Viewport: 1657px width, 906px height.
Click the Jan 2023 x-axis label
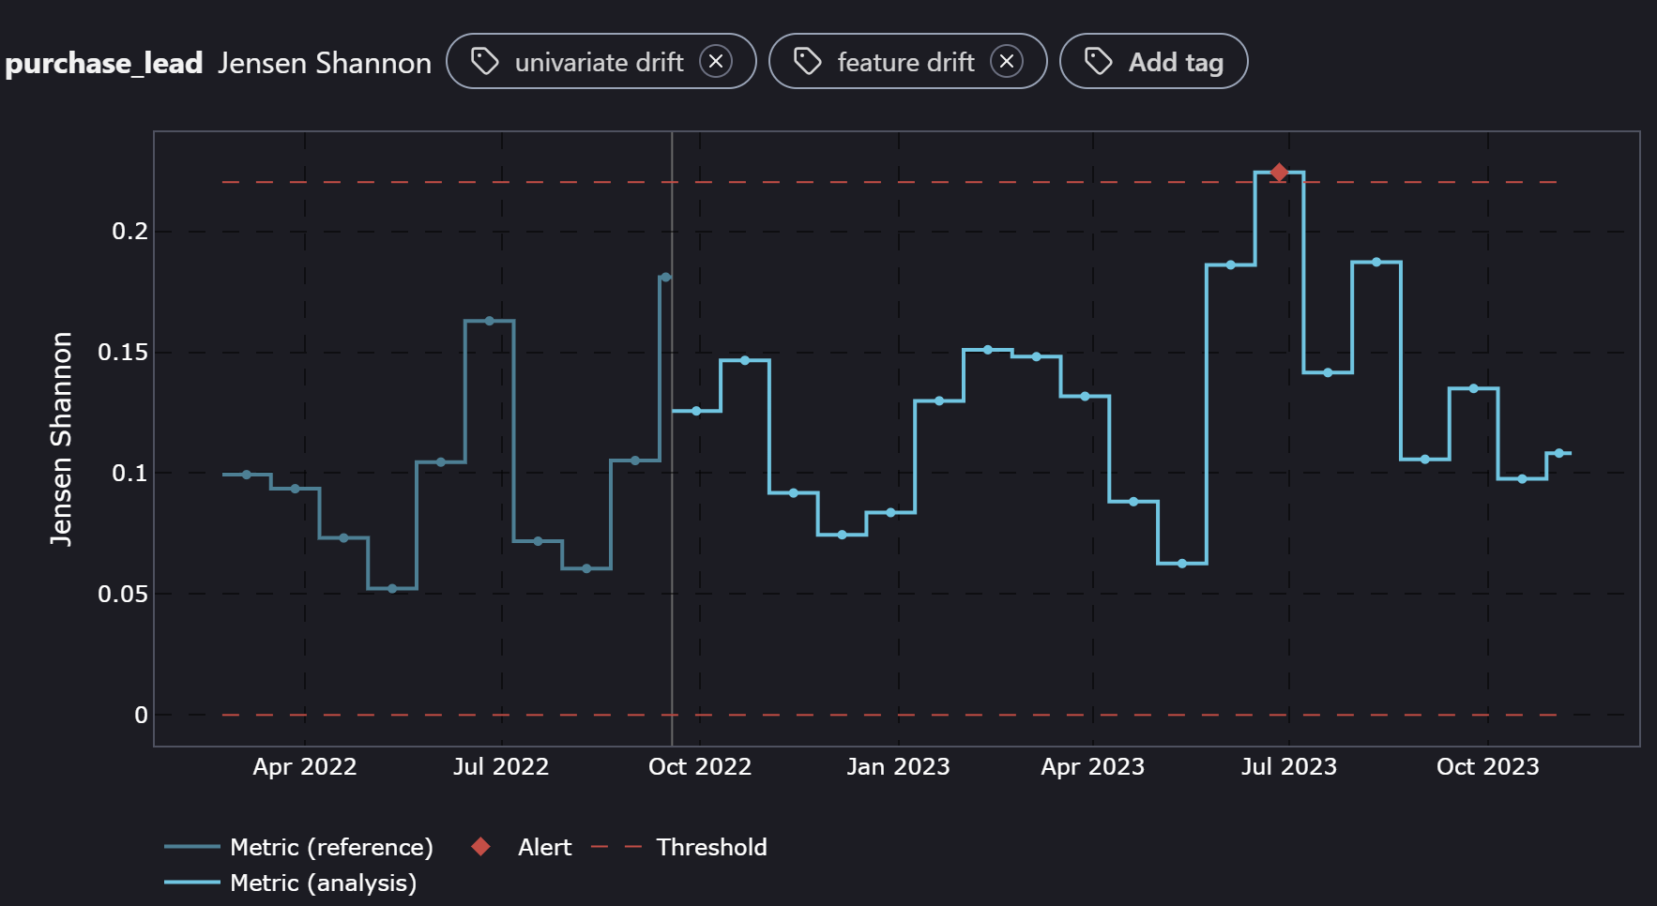898,766
